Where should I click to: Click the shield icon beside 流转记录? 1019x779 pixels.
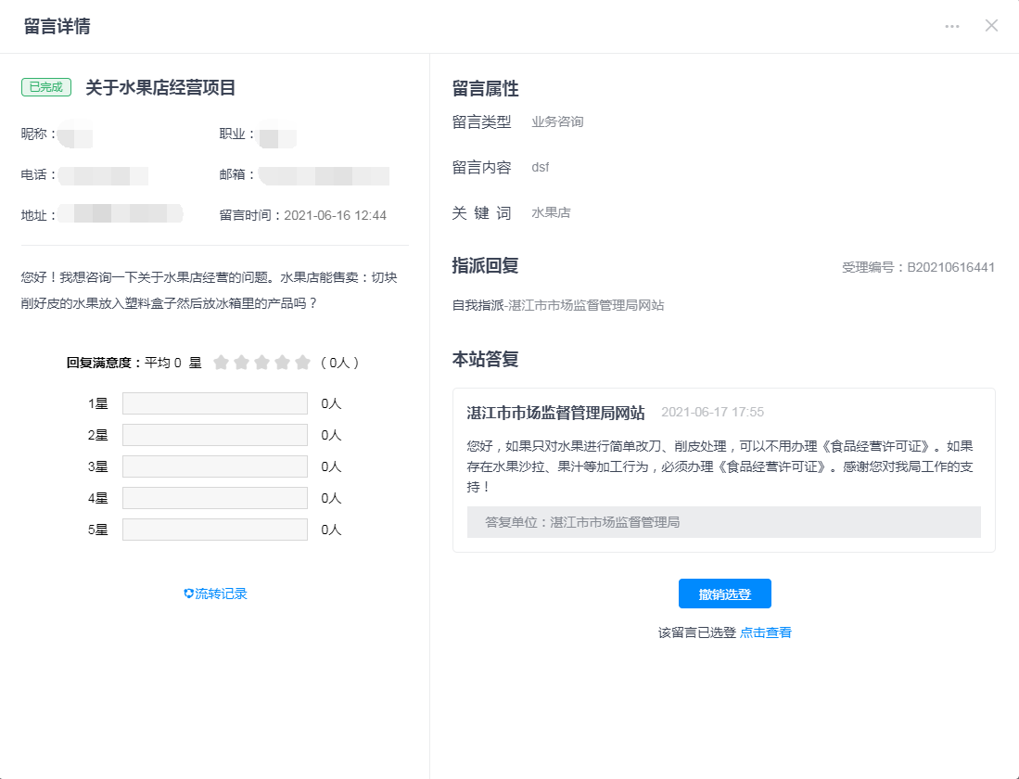tap(188, 594)
